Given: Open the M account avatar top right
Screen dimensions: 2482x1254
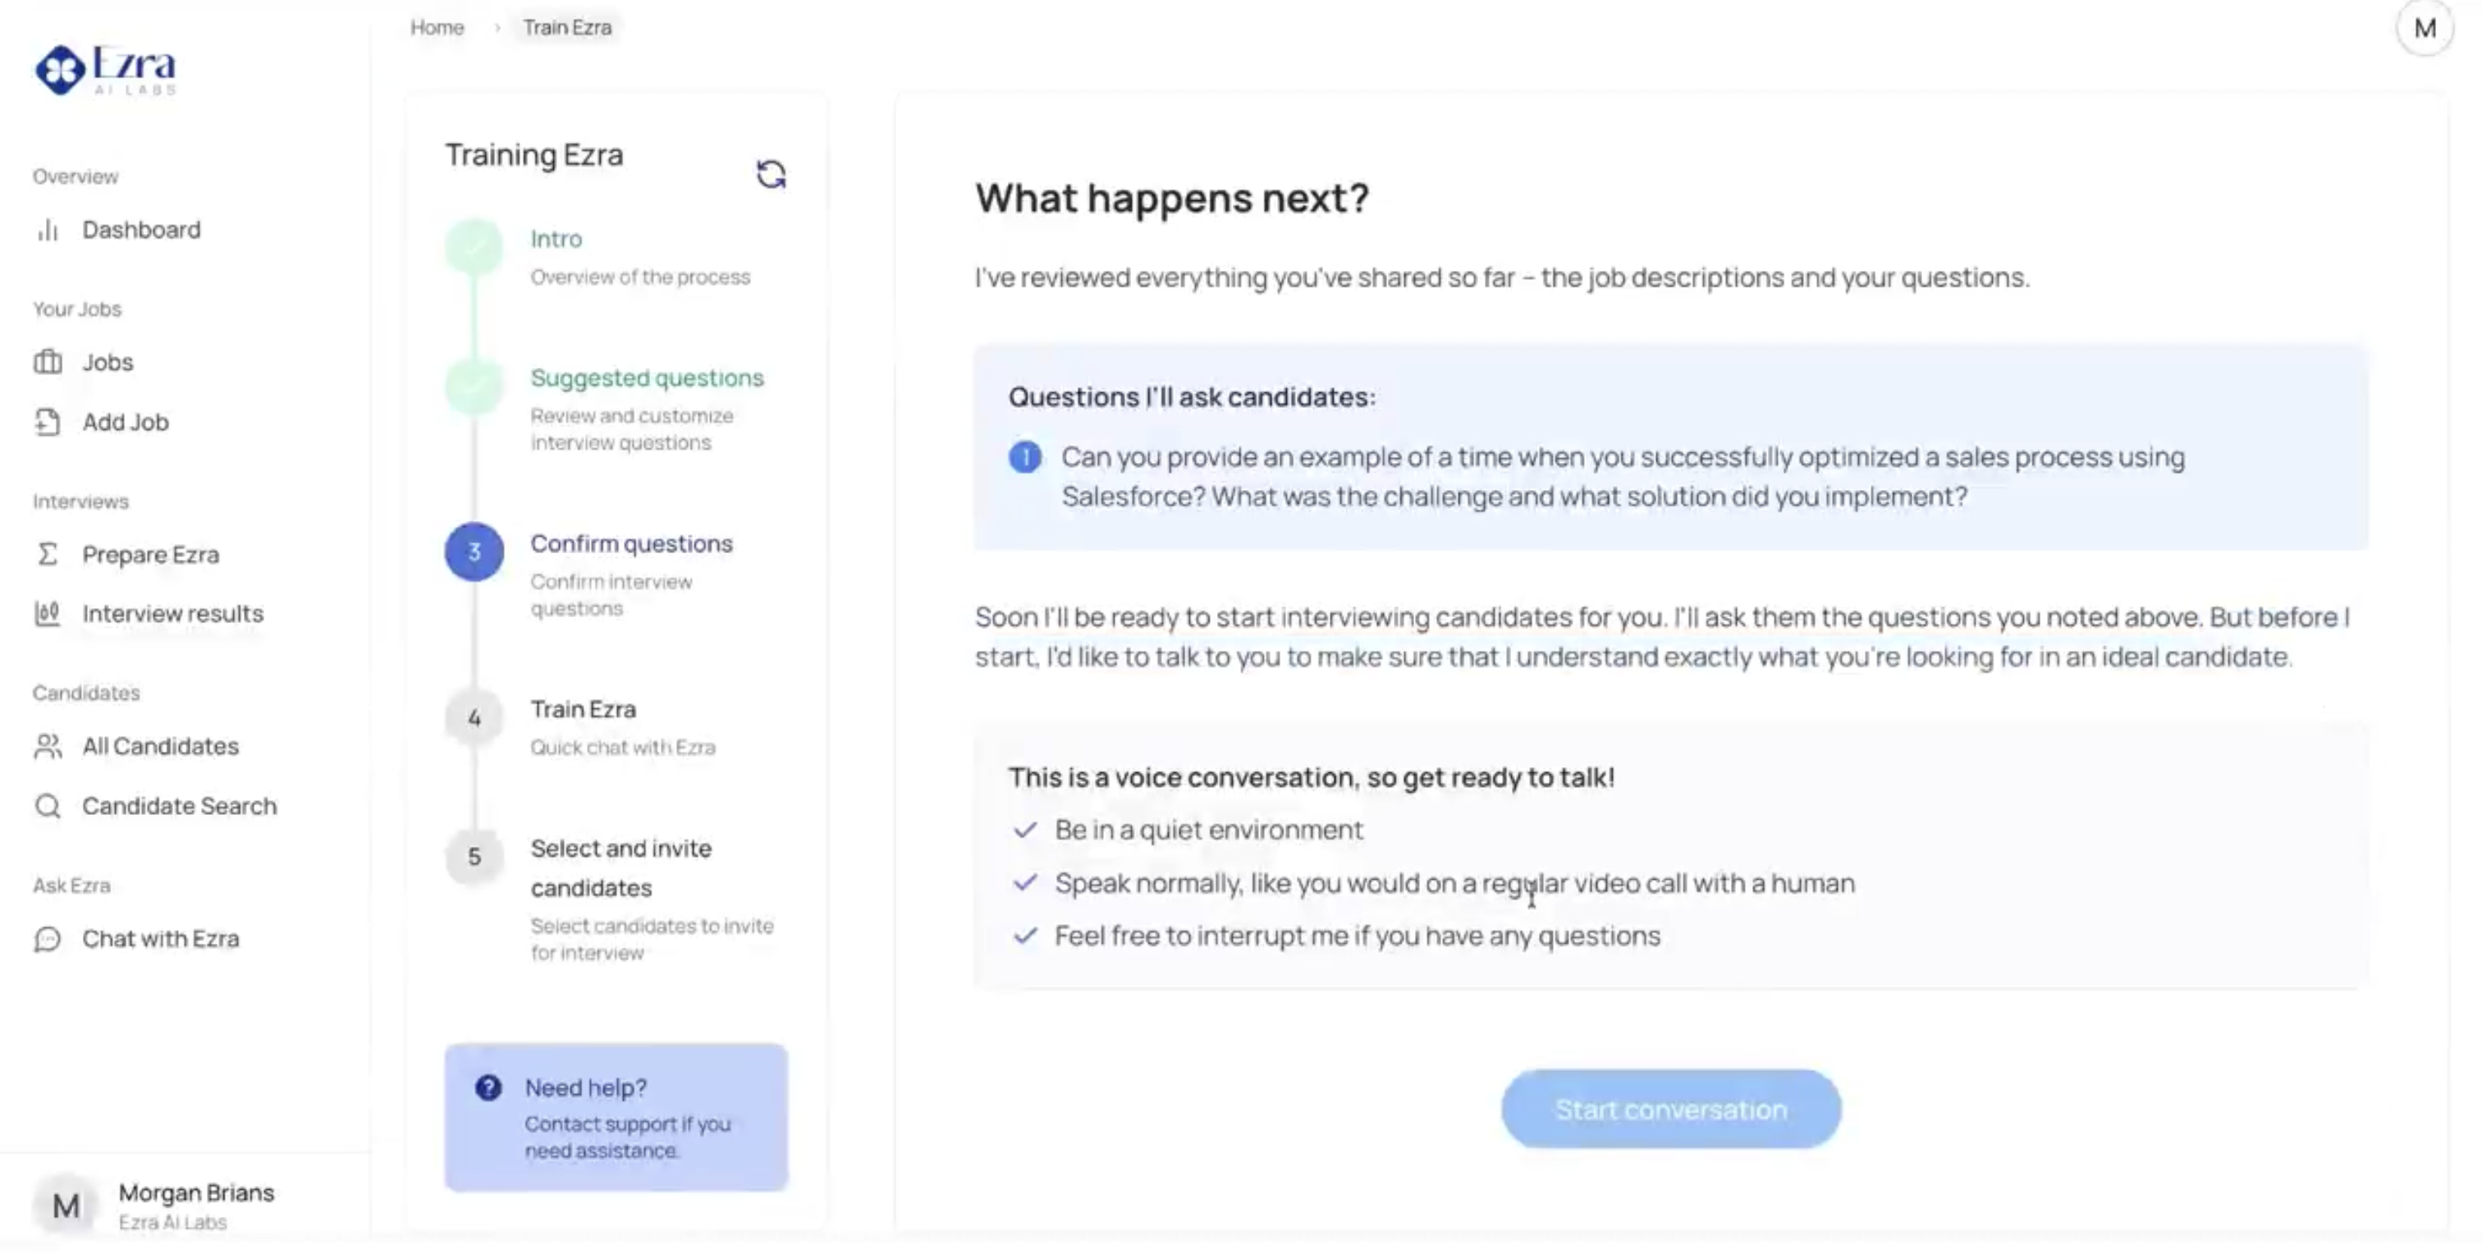Looking at the screenshot, I should point(2425,28).
